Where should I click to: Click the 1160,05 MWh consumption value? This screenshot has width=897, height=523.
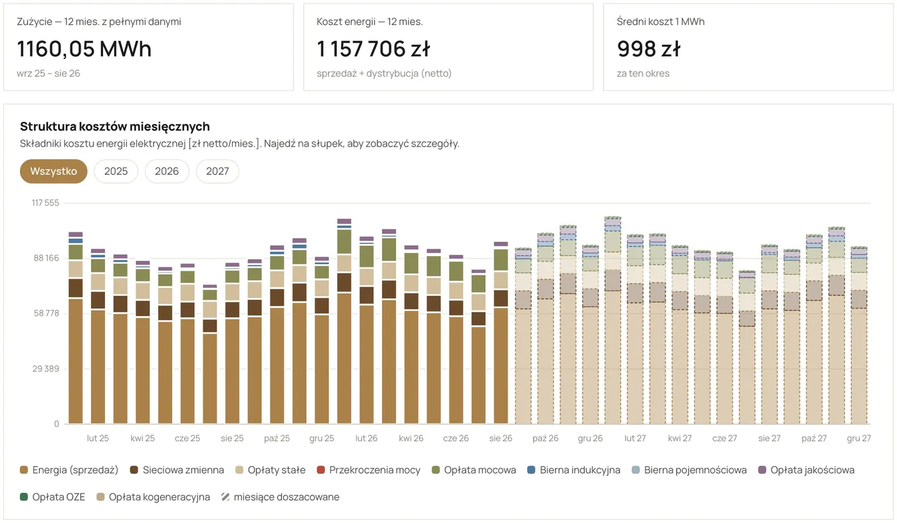click(x=85, y=49)
